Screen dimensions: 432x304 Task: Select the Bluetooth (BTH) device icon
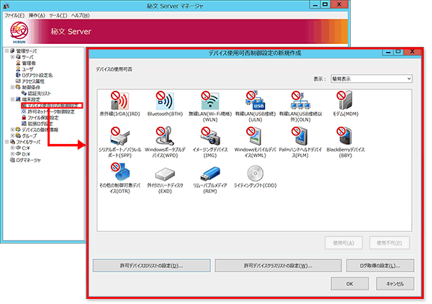161,102
